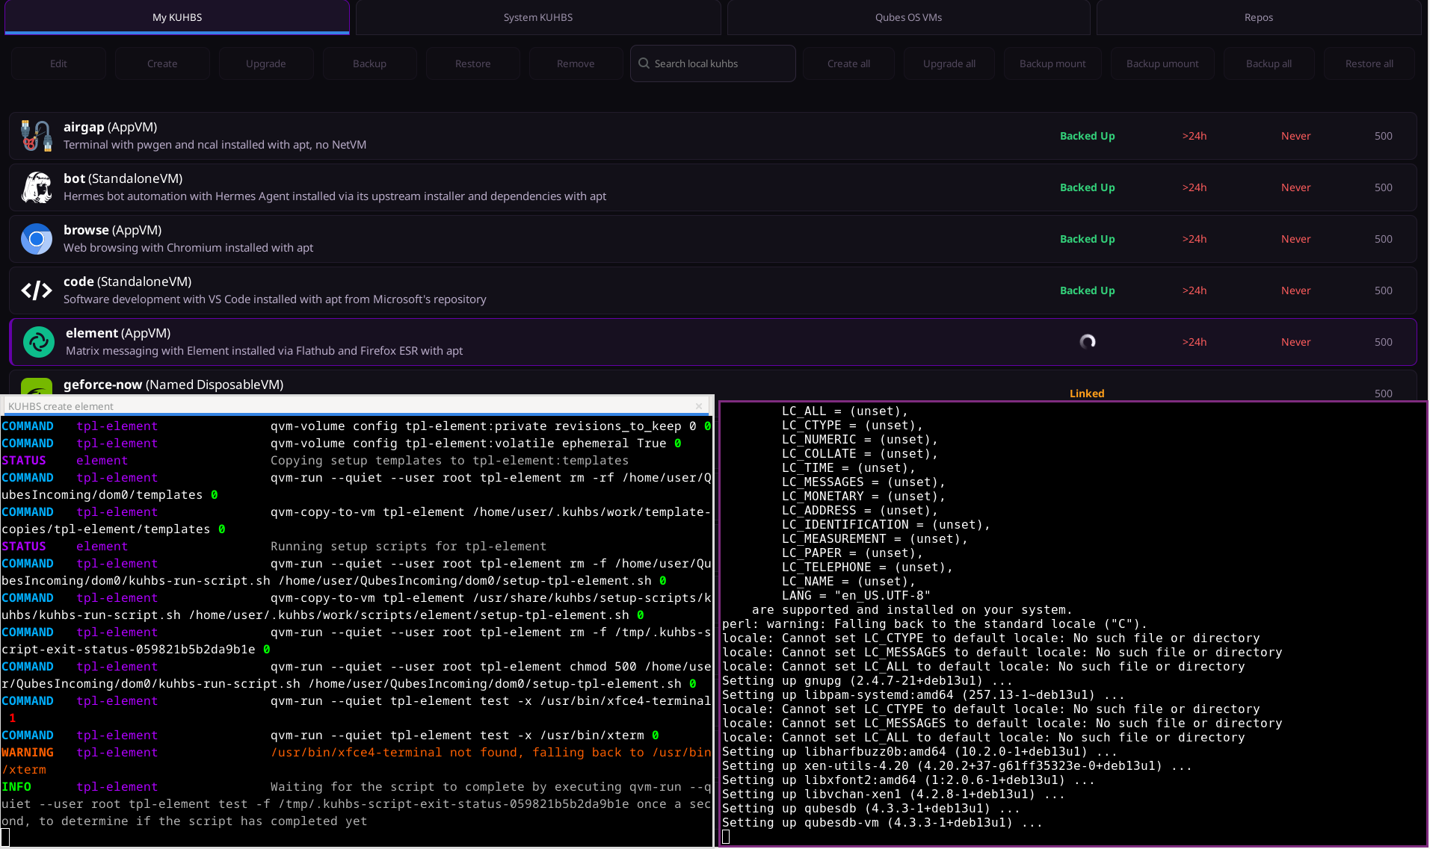Close the KUHBS create element window
The image size is (1430, 849).
pyautogui.click(x=699, y=406)
